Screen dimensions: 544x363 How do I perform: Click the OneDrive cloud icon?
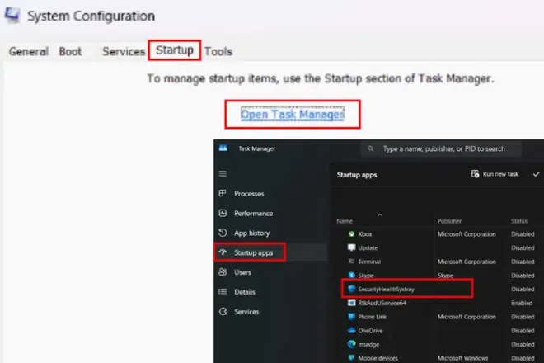click(x=351, y=331)
